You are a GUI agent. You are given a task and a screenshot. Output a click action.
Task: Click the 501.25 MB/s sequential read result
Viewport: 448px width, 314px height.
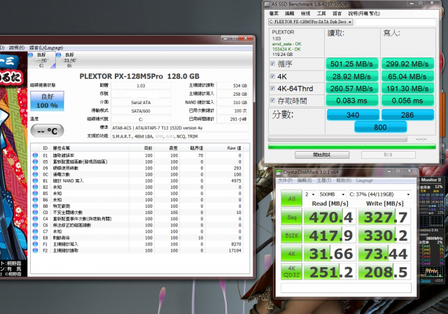[351, 64]
